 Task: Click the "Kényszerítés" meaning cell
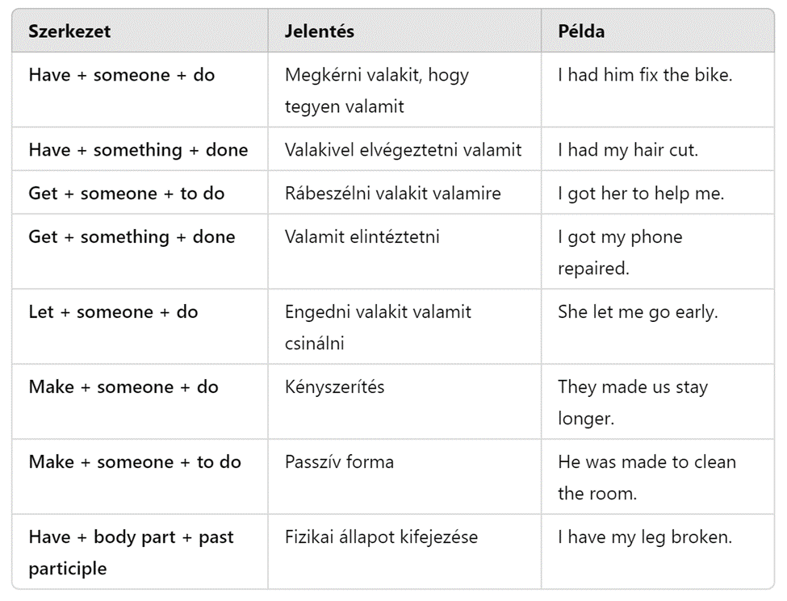tap(334, 387)
